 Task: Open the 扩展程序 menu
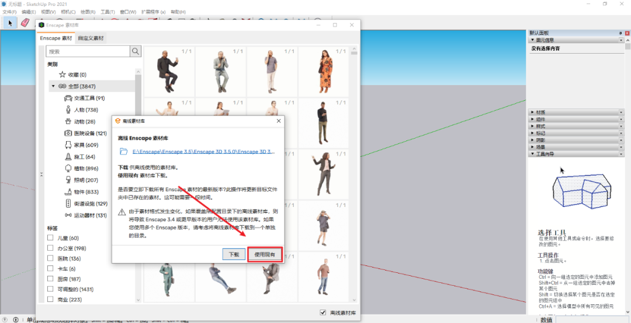(x=153, y=12)
